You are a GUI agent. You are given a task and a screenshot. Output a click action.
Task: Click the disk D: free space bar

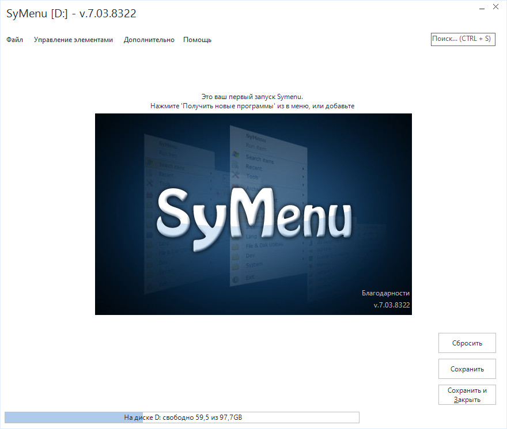click(182, 417)
